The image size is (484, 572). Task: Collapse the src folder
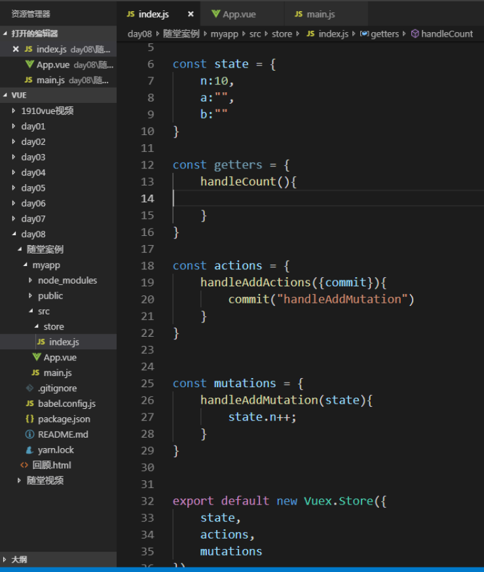[58, 311]
